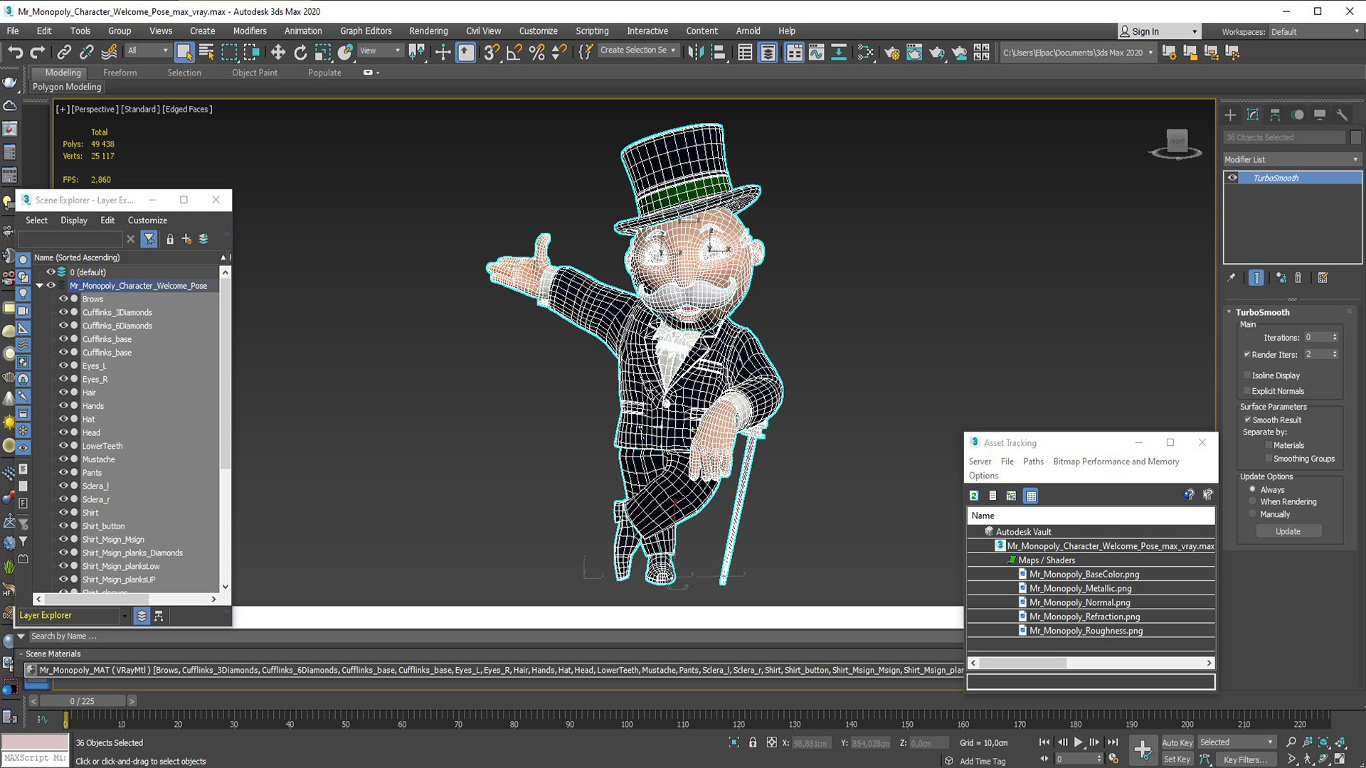Open the Selected key filter dropdown
1366x768 pixels.
tap(1237, 742)
